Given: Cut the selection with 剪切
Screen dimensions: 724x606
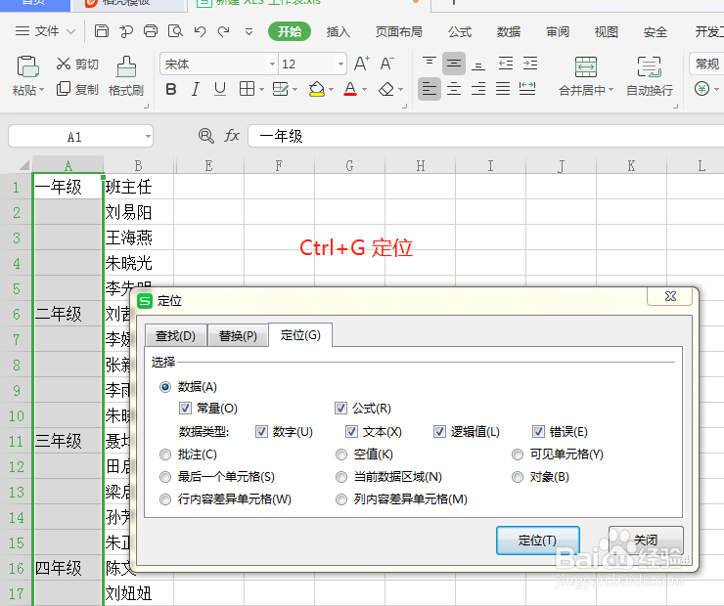Looking at the screenshot, I should pos(77,64).
